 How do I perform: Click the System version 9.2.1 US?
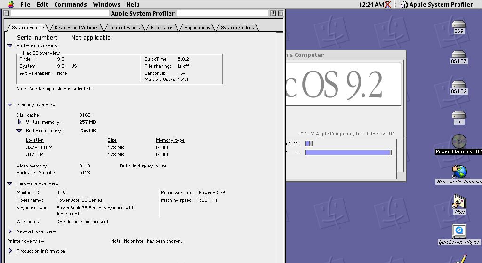67,66
